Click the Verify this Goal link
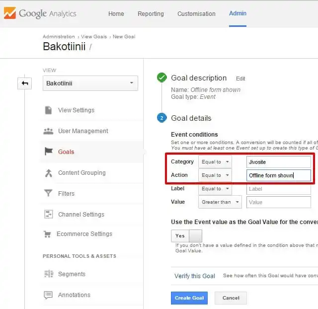 tap(195, 276)
